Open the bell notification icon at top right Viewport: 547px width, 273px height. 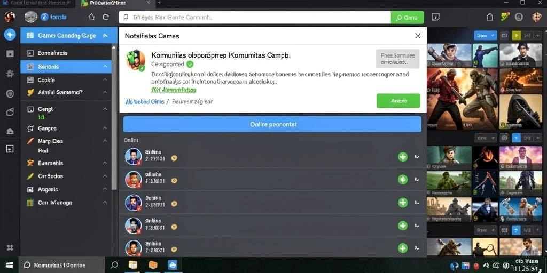click(x=490, y=17)
